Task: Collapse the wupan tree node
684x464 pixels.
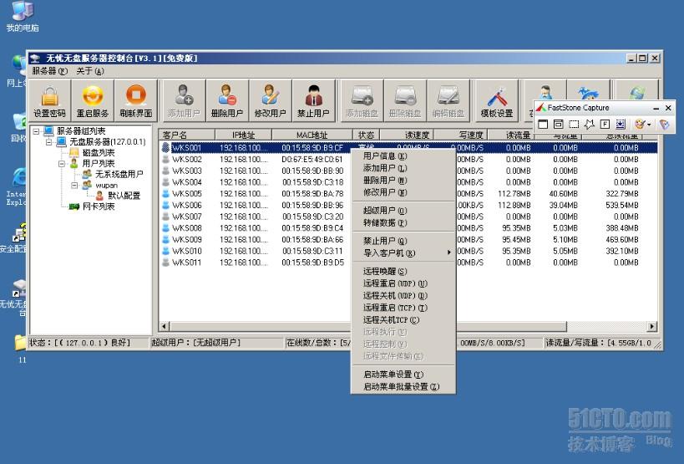Action: 74,185
